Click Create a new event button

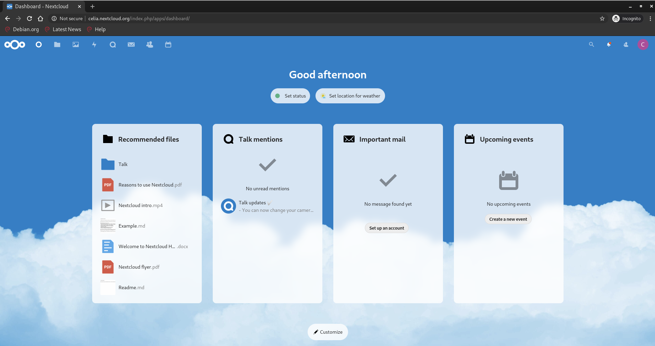pyautogui.click(x=508, y=219)
